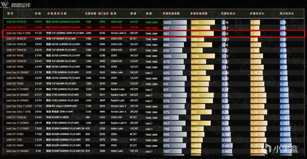Screen dimensions: 307x159
Task: Select the AMD R9 9950X3D model name
Action: [x=16, y=22]
